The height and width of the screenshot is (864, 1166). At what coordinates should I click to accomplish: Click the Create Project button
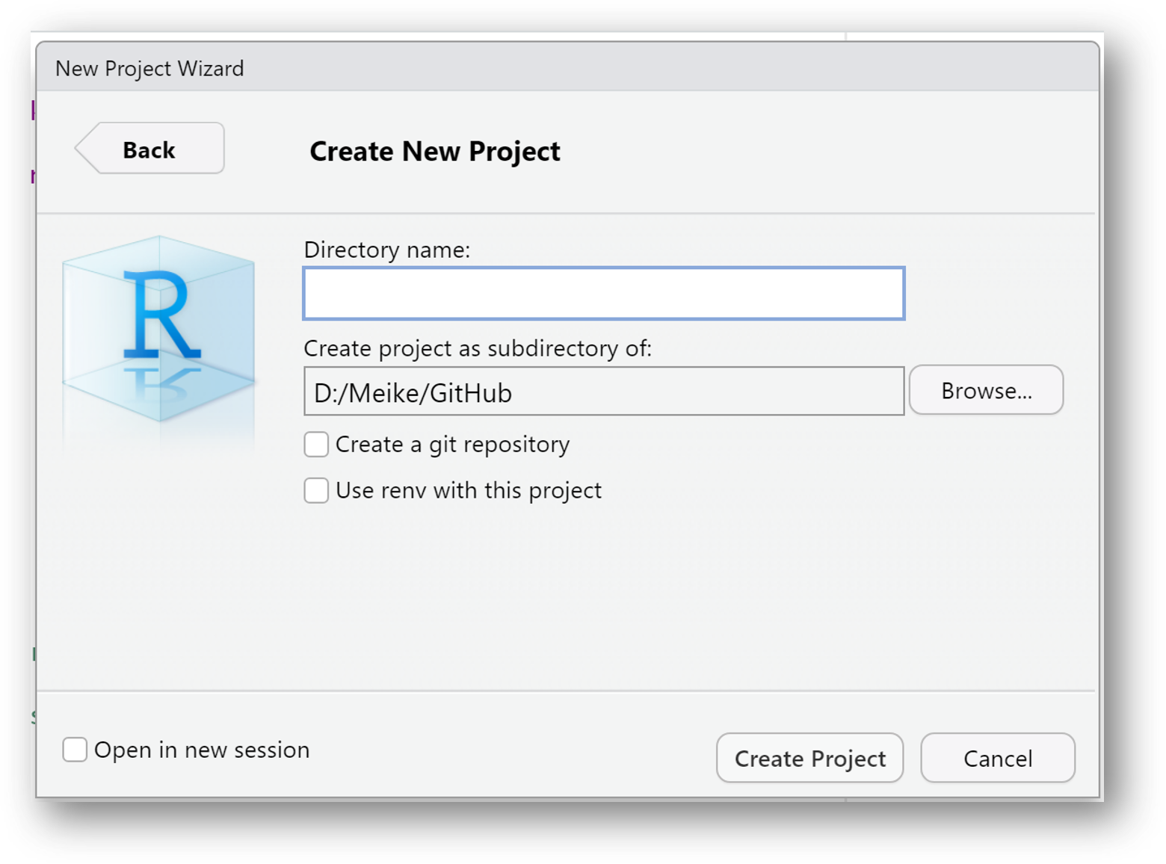click(x=809, y=758)
